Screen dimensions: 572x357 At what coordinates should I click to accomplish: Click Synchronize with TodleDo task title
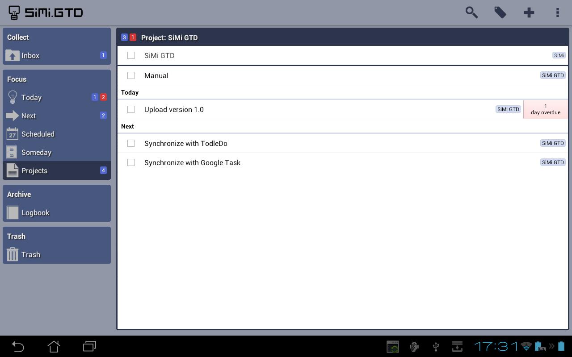pos(186,143)
